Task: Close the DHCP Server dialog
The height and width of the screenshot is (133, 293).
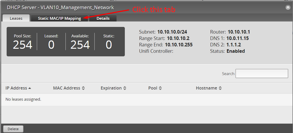Action: [x=287, y=7]
